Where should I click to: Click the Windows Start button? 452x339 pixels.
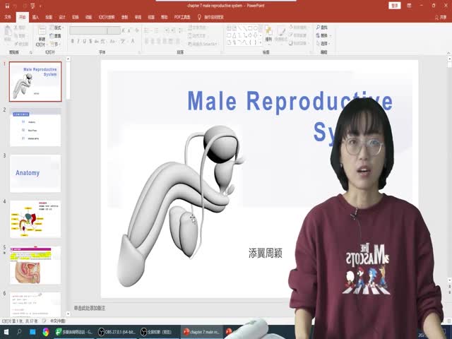pos(6,331)
